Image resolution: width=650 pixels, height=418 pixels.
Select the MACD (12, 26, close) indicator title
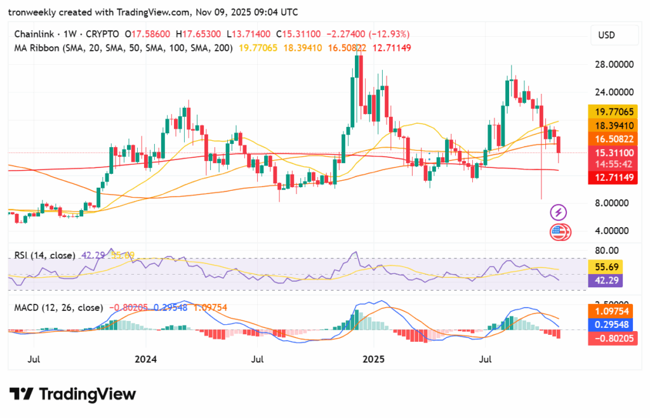[58, 307]
